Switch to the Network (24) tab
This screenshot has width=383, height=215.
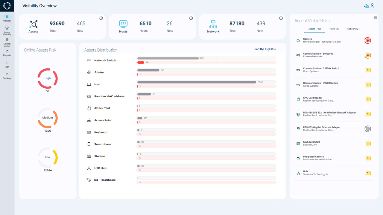tap(354, 29)
